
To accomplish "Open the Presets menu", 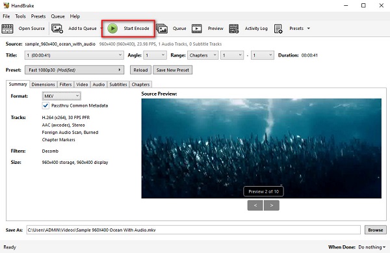I will (38, 16).
